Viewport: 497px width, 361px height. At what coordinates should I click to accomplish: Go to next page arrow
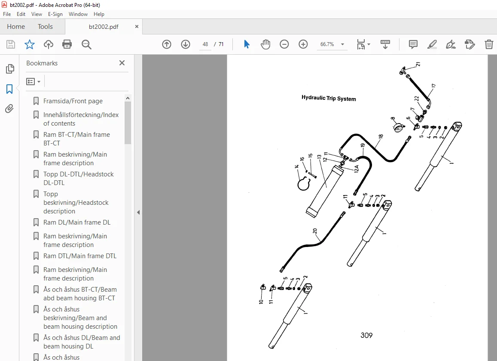tap(186, 44)
